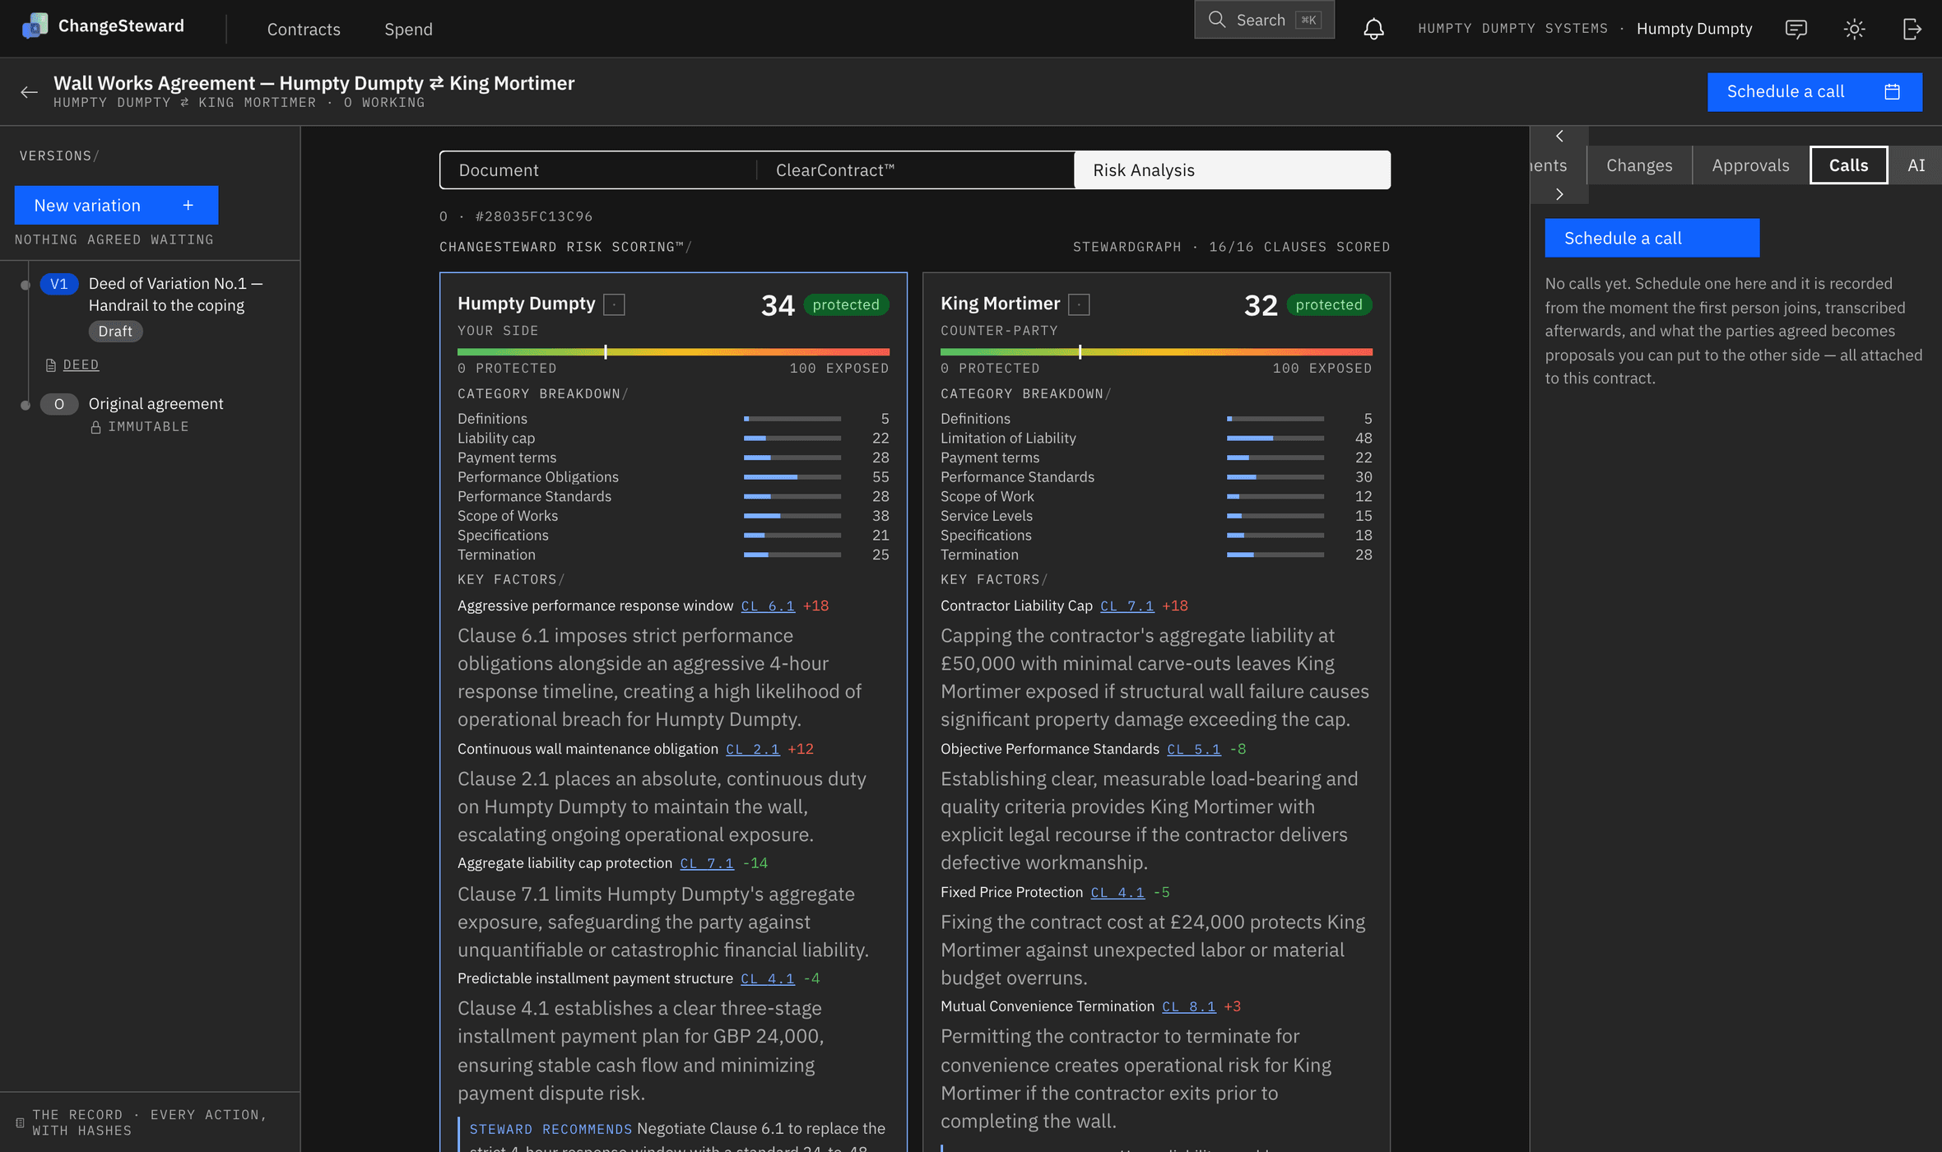Open CL 8.1 clause link
The height and width of the screenshot is (1152, 1942).
[x=1188, y=1006]
